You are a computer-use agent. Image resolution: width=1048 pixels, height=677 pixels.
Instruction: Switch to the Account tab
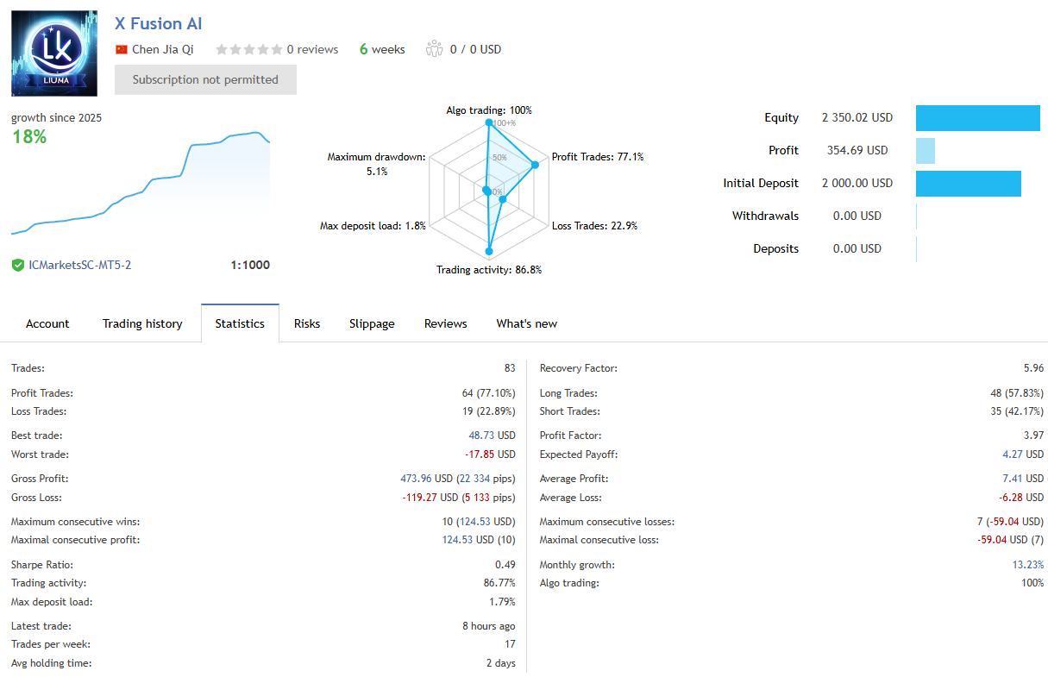[x=47, y=323]
